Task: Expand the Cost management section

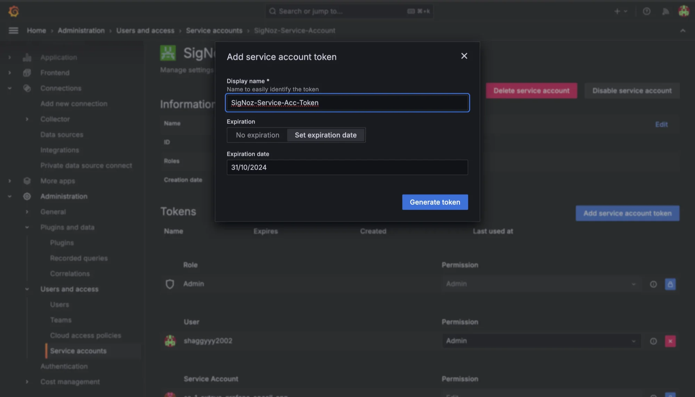Action: 27,382
